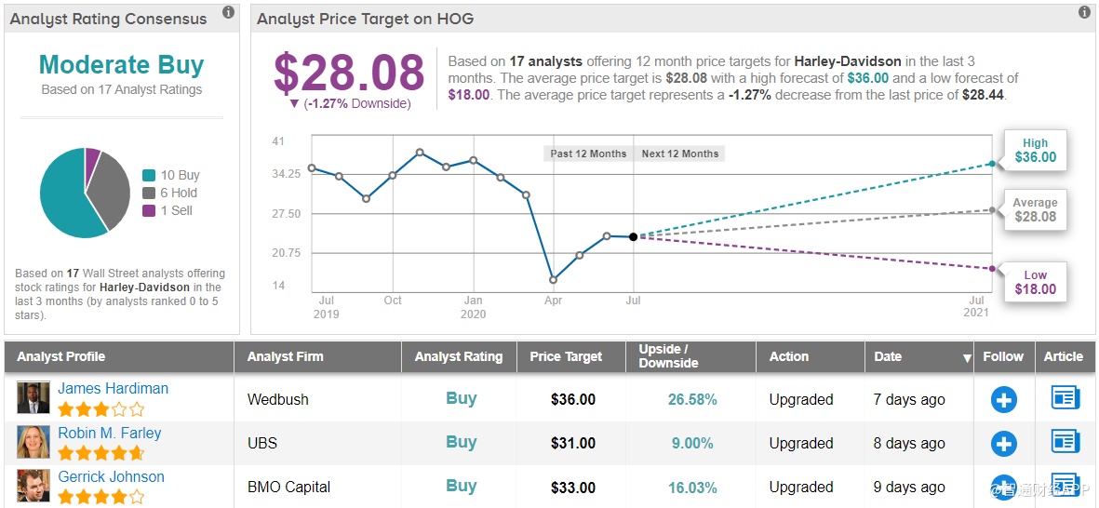
Task: Follow Robin M. Farley using plus icon
Action: coord(1003,444)
